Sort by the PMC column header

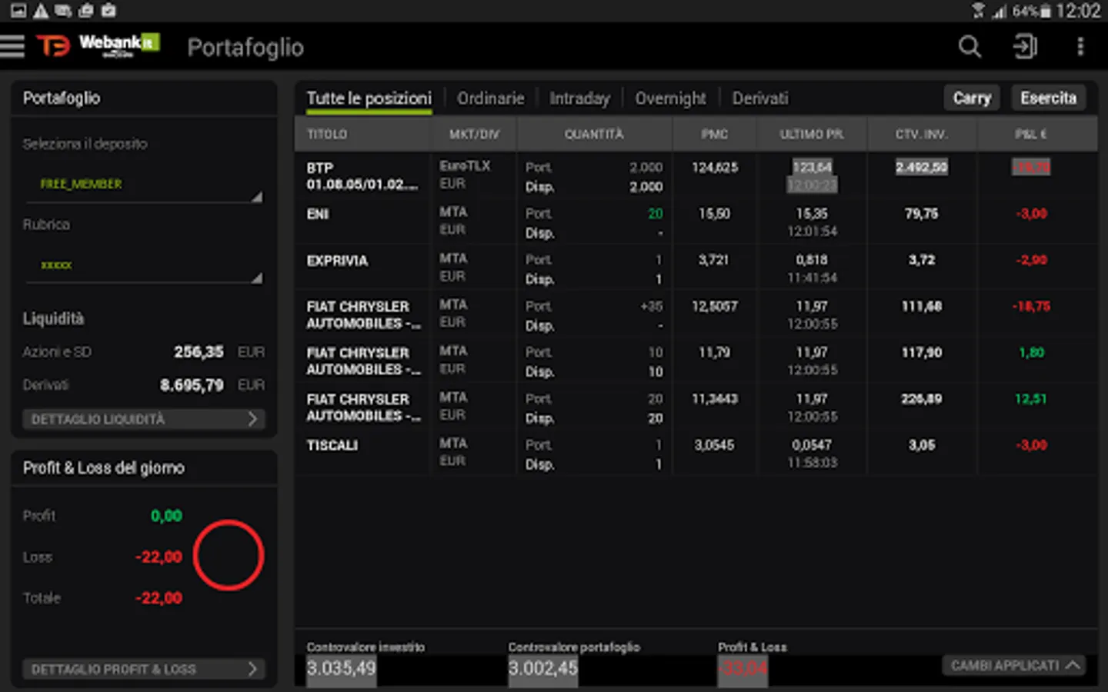715,134
